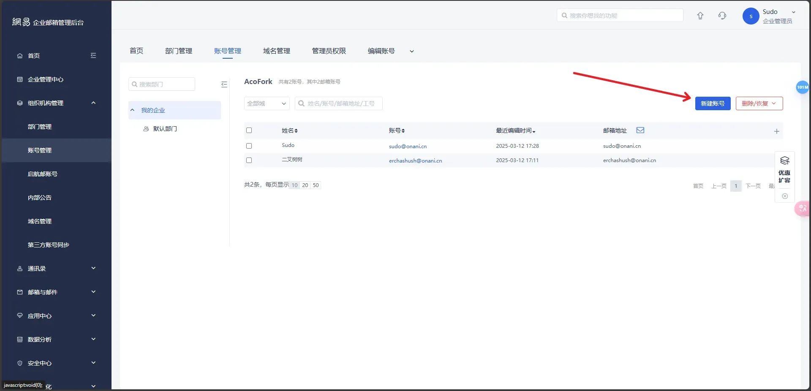Close the 优惠扩容 floating promo widget
Image resolution: width=811 pixels, height=391 pixels.
tap(784, 196)
